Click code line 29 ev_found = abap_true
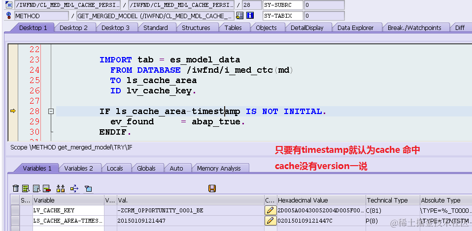472x231 pixels. pyautogui.click(x=177, y=122)
